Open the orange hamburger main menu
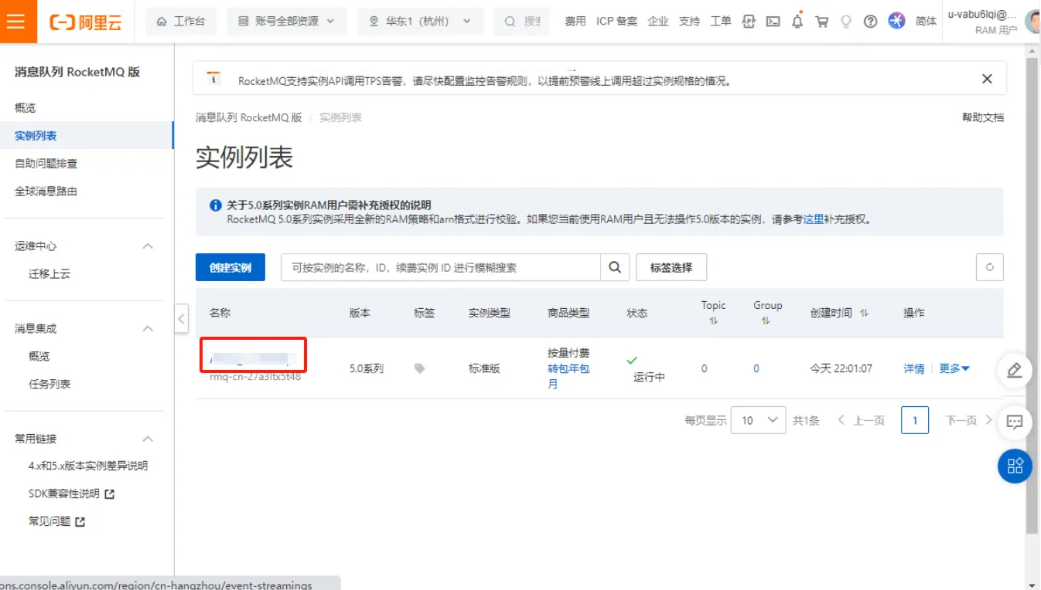This screenshot has height=590, width=1041. tap(15, 21)
